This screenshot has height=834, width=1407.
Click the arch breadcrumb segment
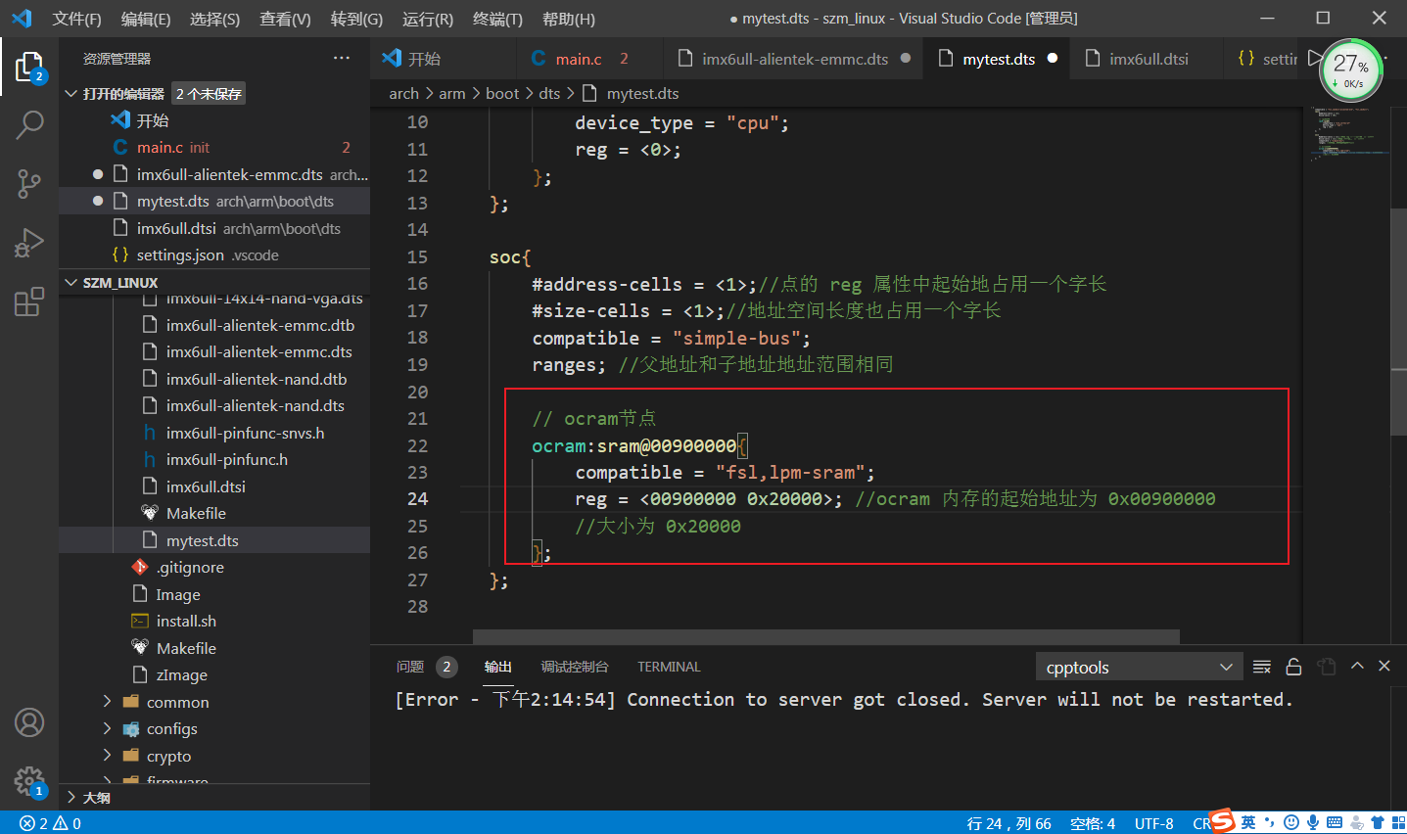click(x=403, y=93)
